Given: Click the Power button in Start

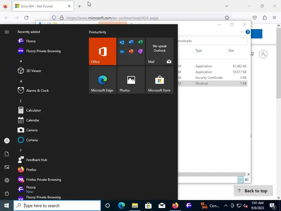Looking at the screenshot, I should click(7, 193).
